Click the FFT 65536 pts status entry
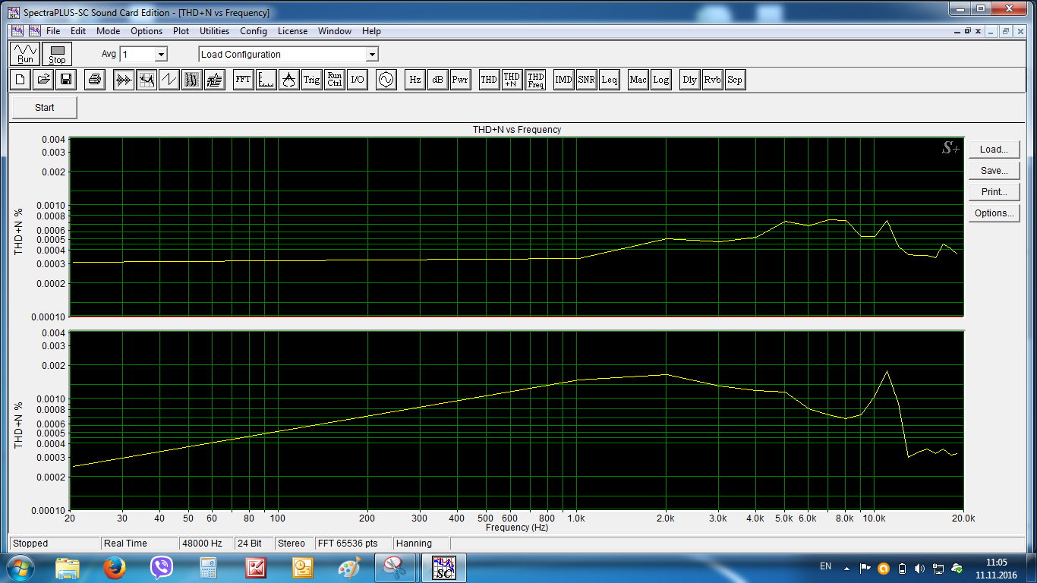 coord(353,544)
